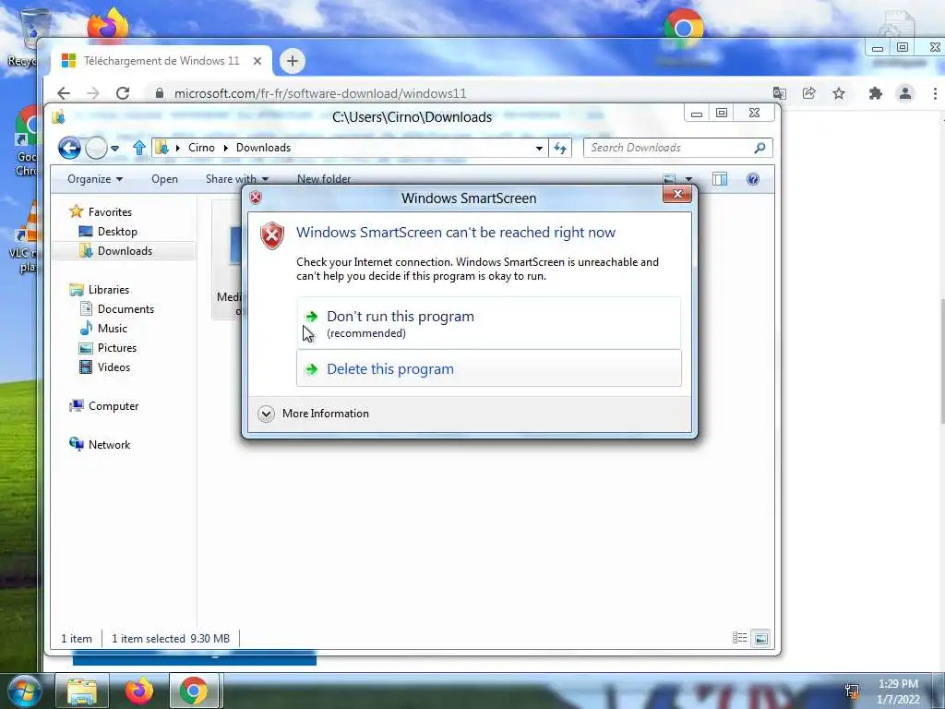This screenshot has height=709, width=945.
Task: Click Chrome translate page icon
Action: click(x=779, y=93)
